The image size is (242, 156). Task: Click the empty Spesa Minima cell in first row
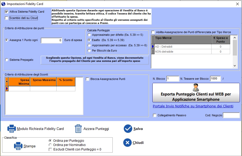click(19, 89)
